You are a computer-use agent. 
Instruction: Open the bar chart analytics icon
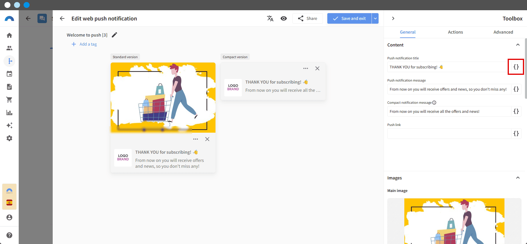[9, 113]
